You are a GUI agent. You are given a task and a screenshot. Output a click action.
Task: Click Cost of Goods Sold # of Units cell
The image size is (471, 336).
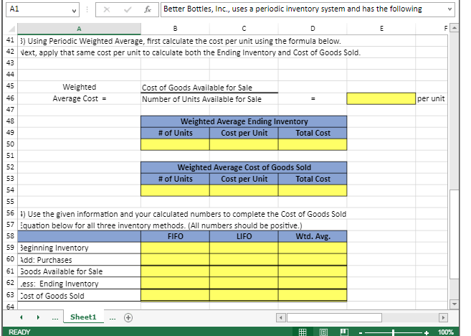point(175,190)
